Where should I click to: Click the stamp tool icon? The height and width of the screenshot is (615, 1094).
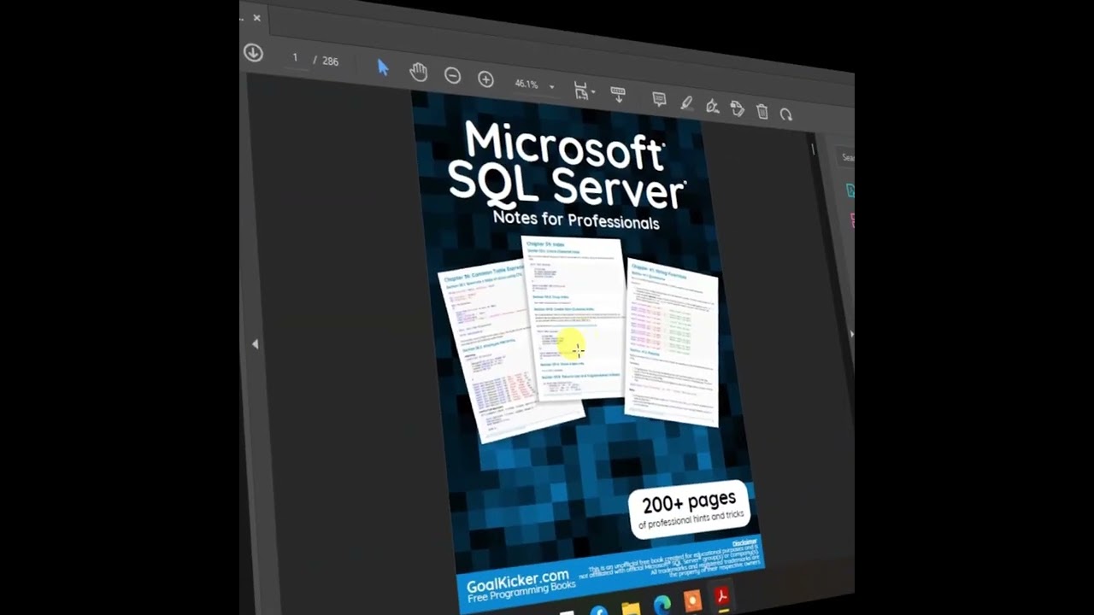click(x=738, y=108)
